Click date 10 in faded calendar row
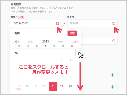Image resolution: width=127 pixels, height=97 pixels. point(19,77)
